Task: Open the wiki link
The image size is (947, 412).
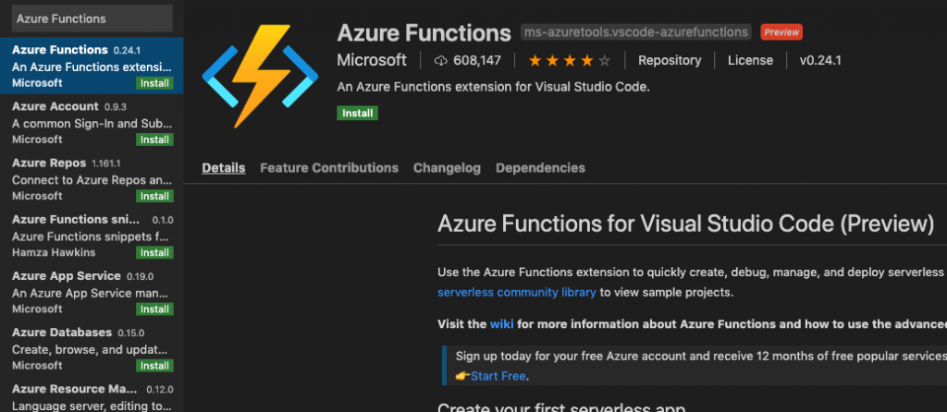Action: tap(501, 324)
